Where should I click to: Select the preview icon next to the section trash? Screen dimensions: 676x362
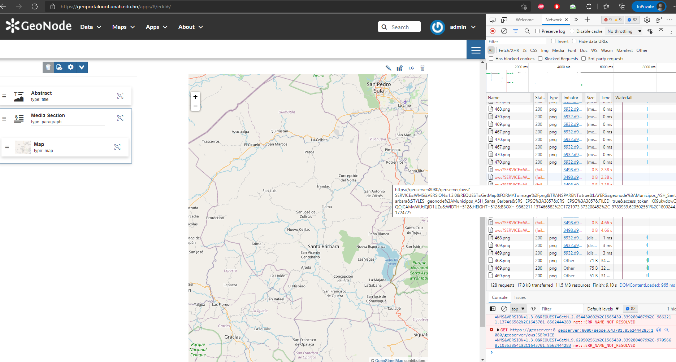(x=59, y=67)
